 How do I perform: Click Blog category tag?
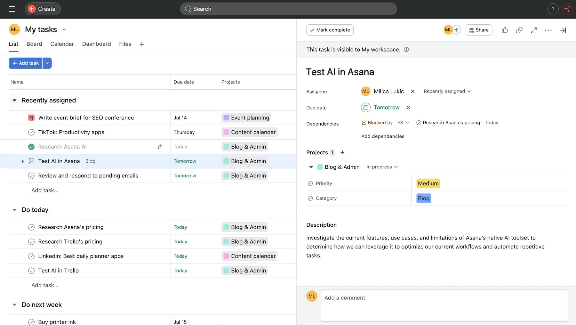pyautogui.click(x=424, y=198)
